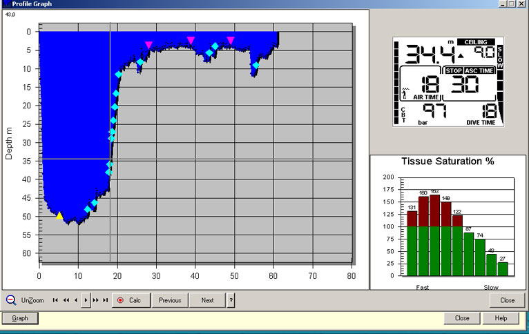
Task: Step forward one sample with the right arrow
Action: (x=86, y=300)
